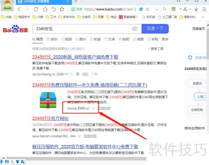The height and width of the screenshot is (165, 209).
Task: Open the 2345好压官方网站 result
Action: pos(50,119)
